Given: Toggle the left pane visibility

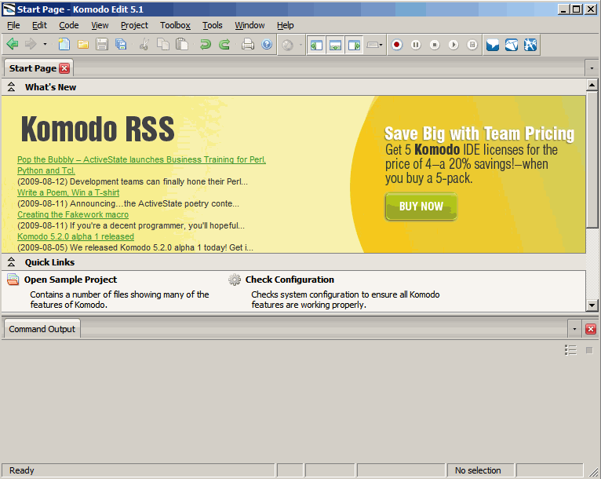Looking at the screenshot, I should [x=316, y=46].
